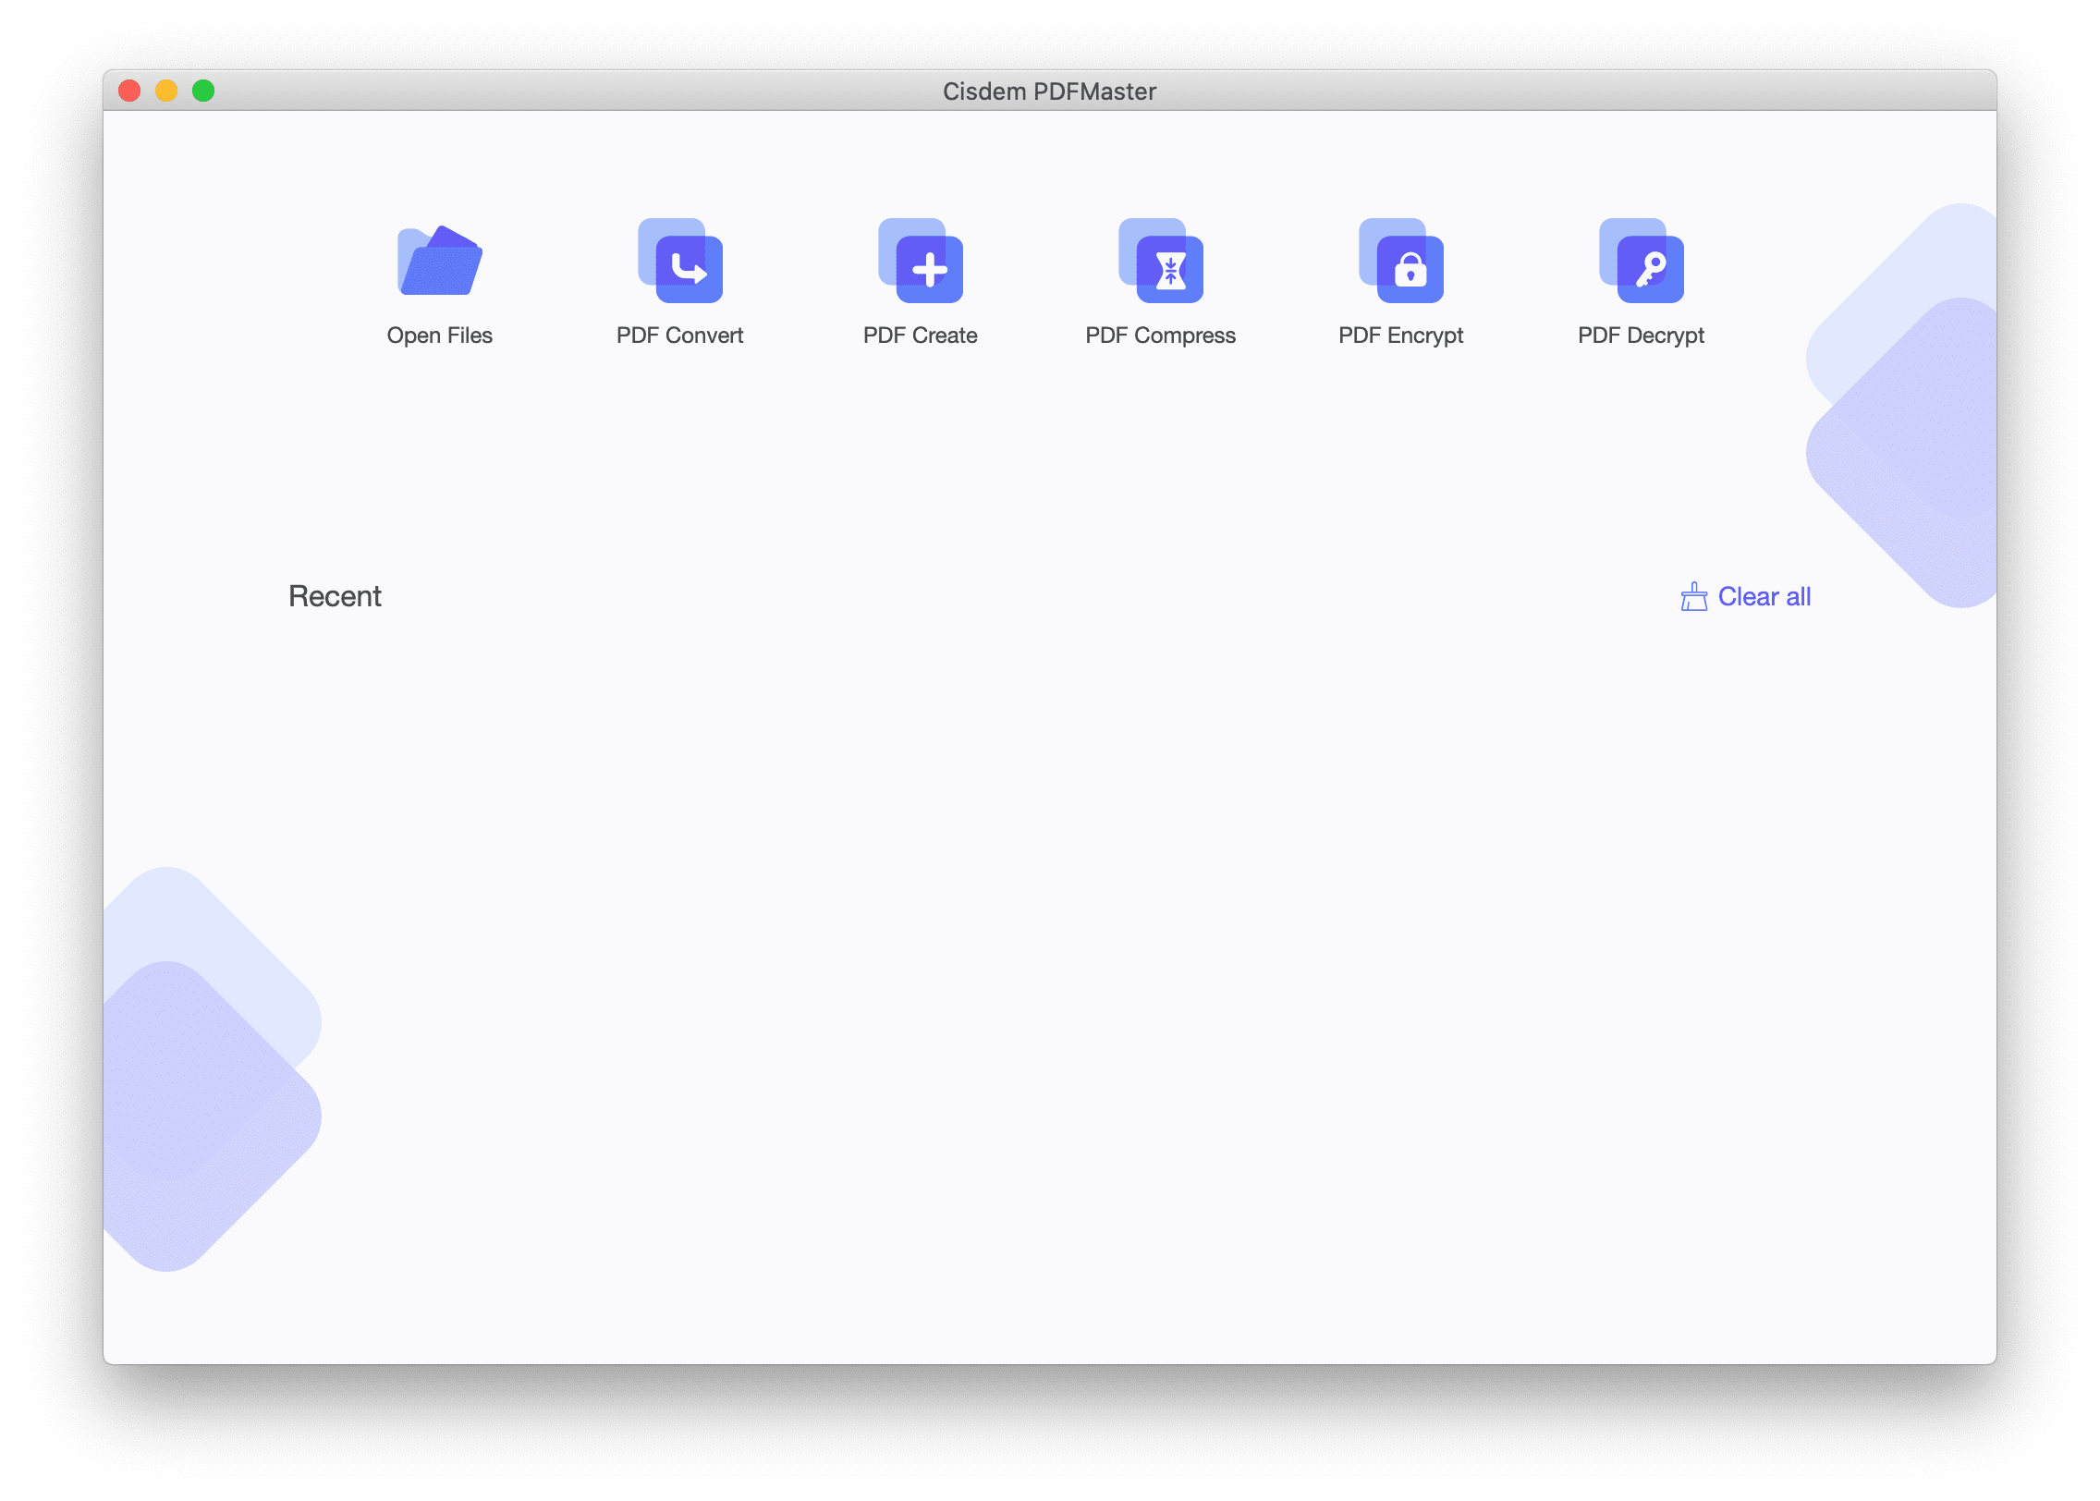Minimize the window with yellow button

[166, 91]
